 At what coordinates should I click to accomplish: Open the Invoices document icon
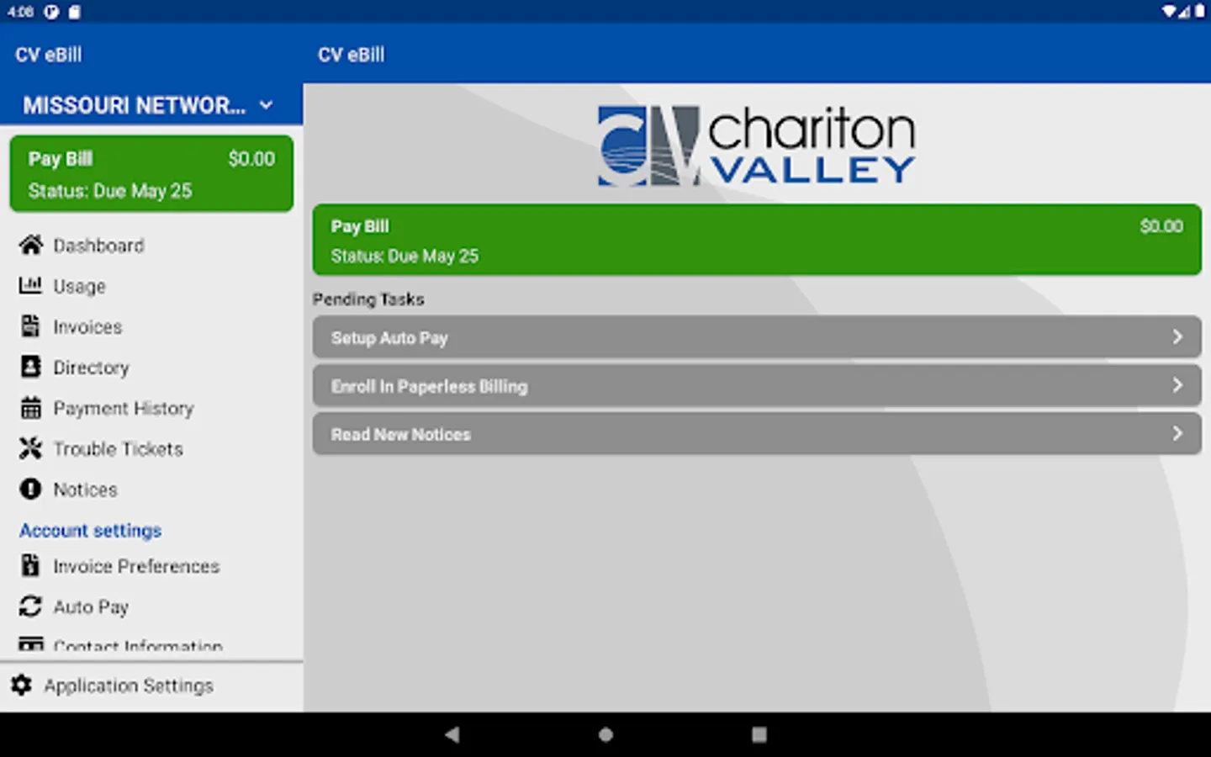30,326
